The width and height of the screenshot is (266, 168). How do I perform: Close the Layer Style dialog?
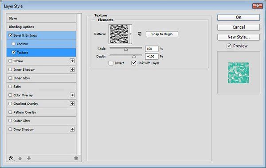coord(257,6)
